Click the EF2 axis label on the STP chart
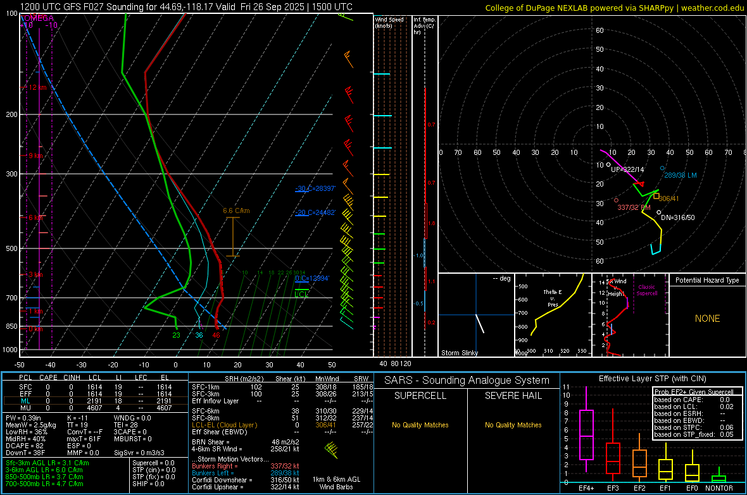Viewport: 747px width, 495px height. [x=639, y=488]
